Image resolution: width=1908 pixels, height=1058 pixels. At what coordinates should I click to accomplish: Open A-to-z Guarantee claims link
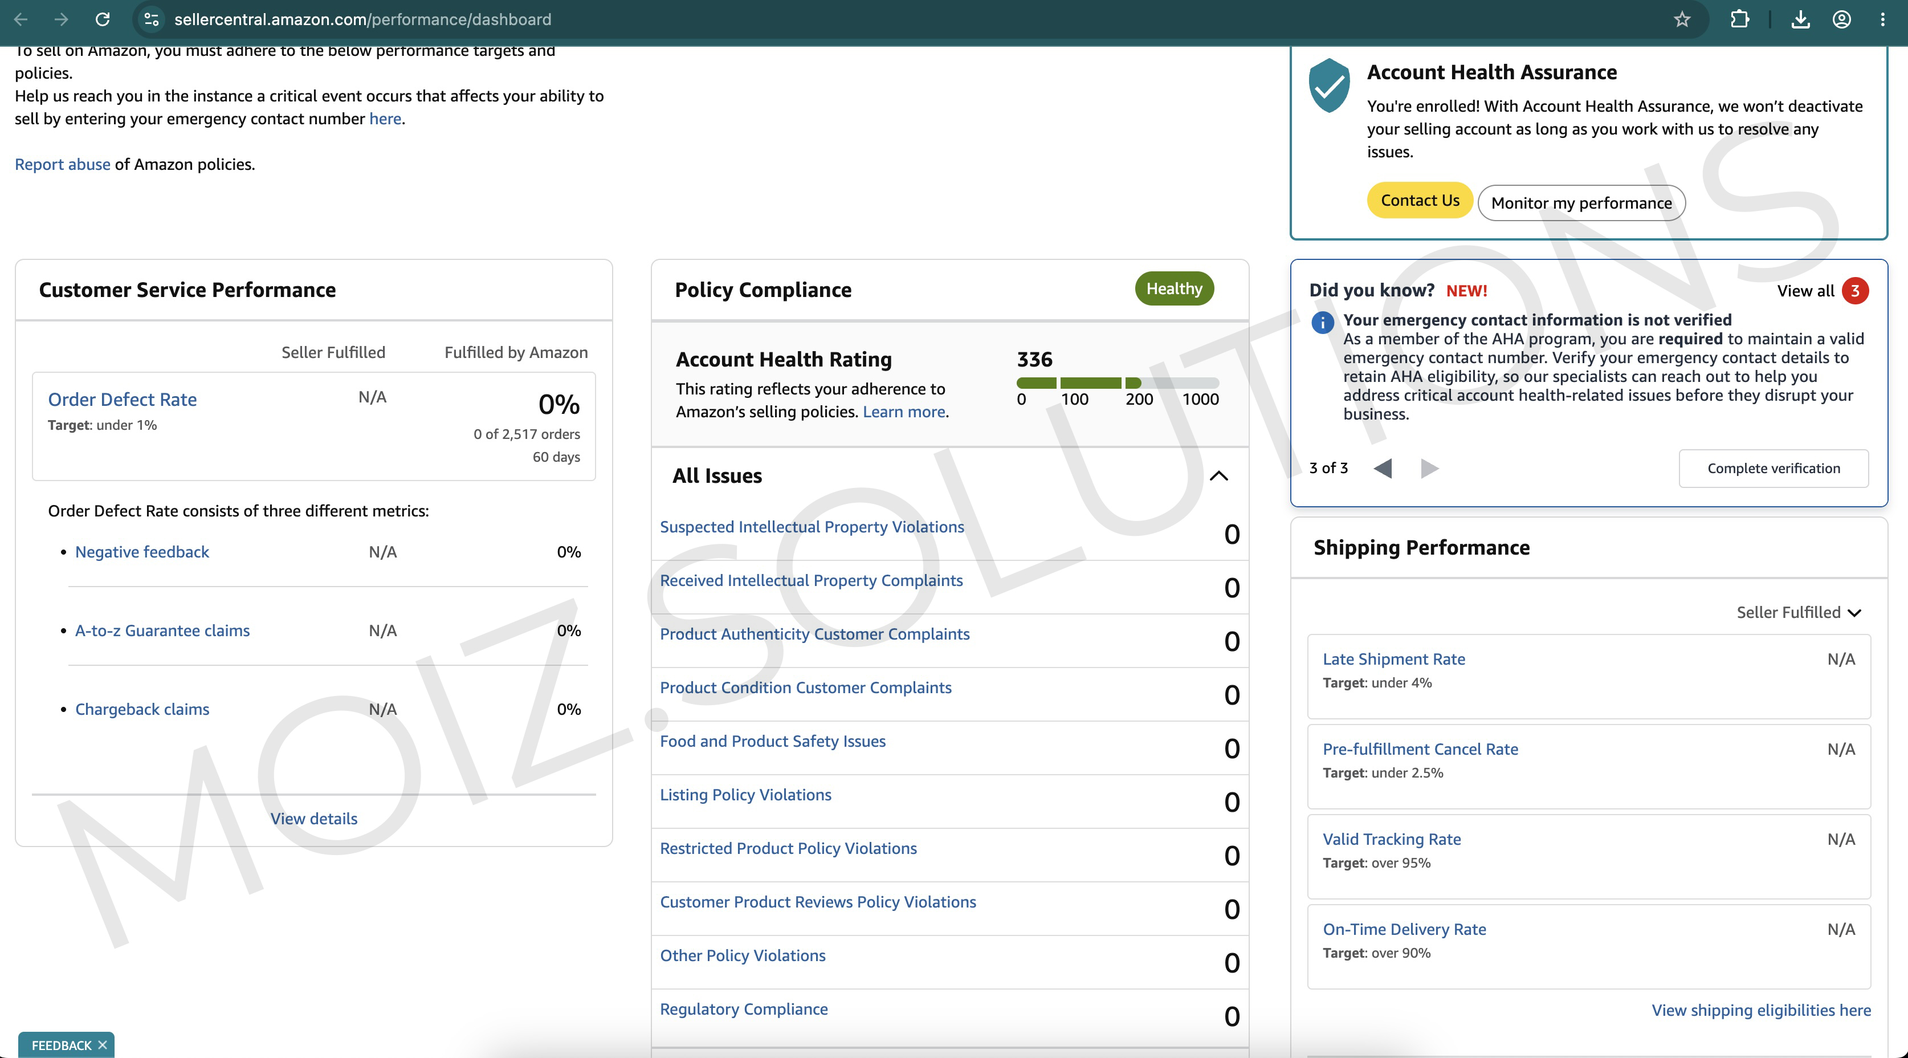click(x=162, y=630)
